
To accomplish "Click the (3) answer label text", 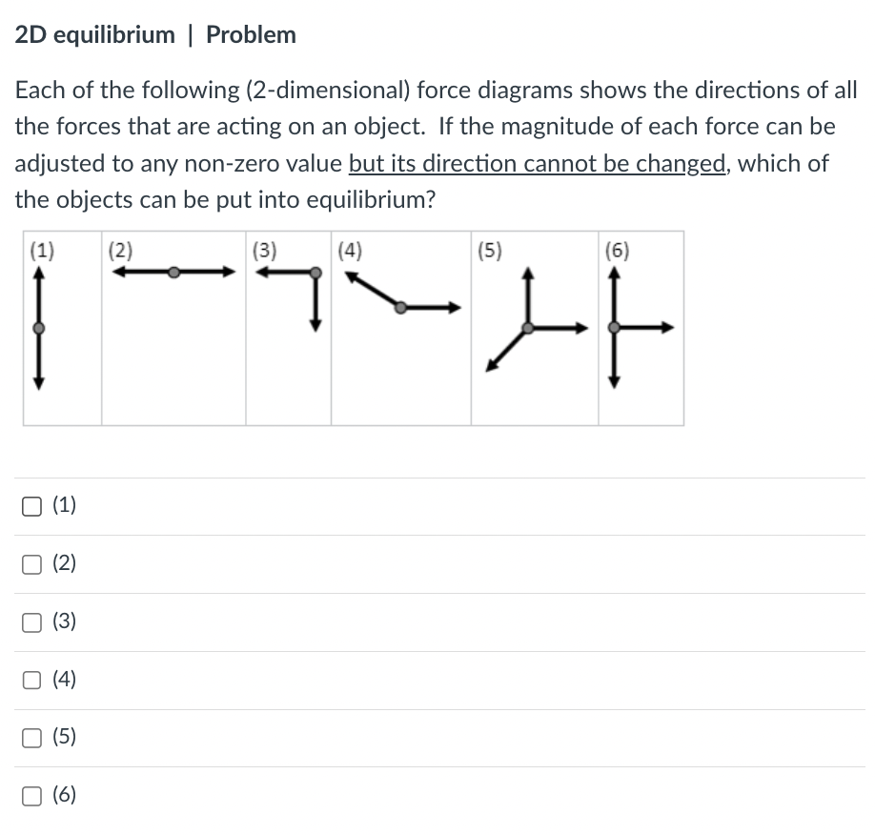I will (x=64, y=621).
